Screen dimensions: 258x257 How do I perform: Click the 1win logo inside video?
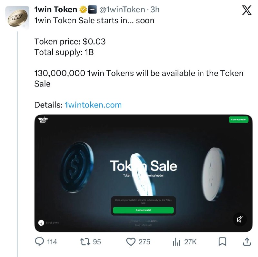click(x=43, y=119)
